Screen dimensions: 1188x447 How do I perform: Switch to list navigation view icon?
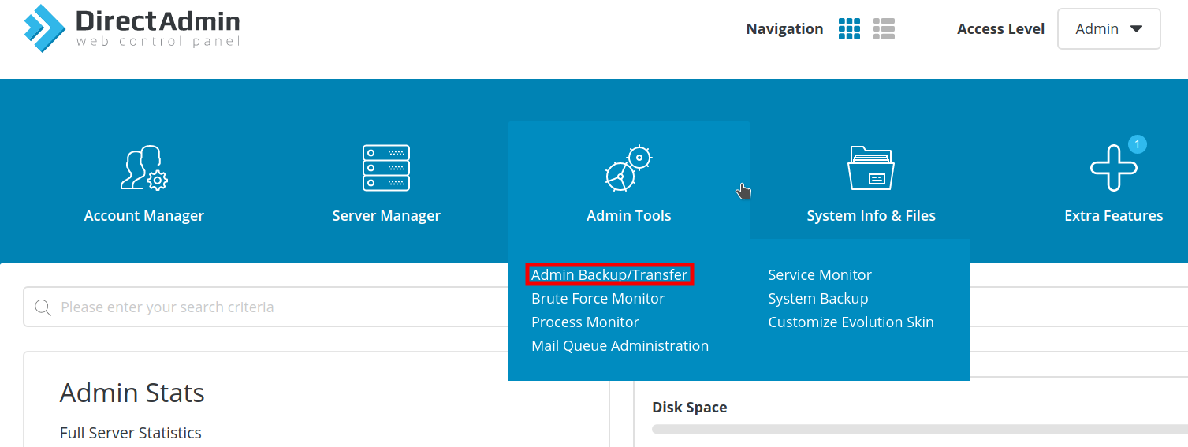pyautogui.click(x=884, y=29)
